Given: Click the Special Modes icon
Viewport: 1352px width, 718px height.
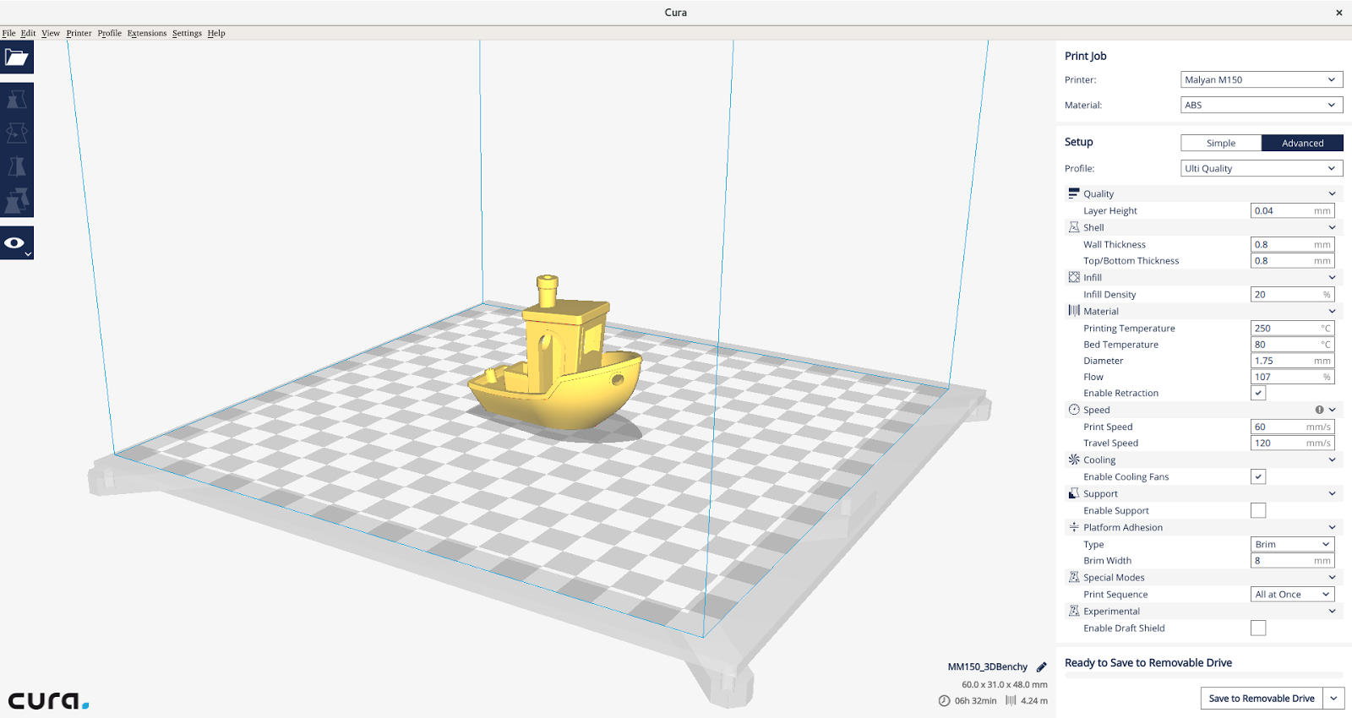Looking at the screenshot, I should click(1074, 577).
